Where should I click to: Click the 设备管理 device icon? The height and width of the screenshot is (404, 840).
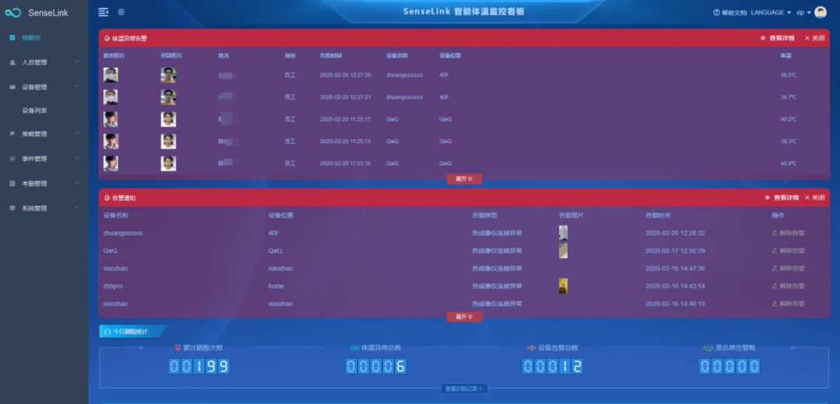(x=12, y=87)
